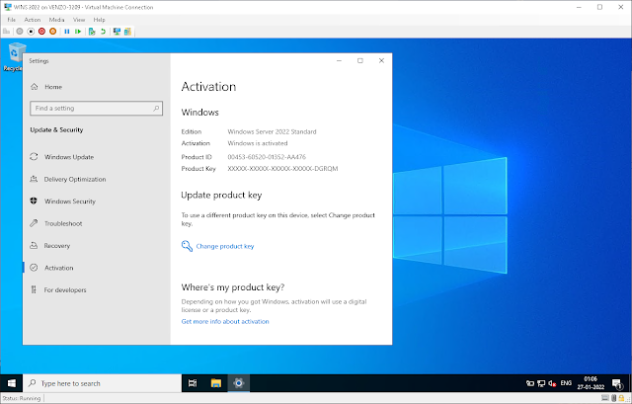Click the Change product key link
This screenshot has height=404, width=632.
tap(225, 246)
